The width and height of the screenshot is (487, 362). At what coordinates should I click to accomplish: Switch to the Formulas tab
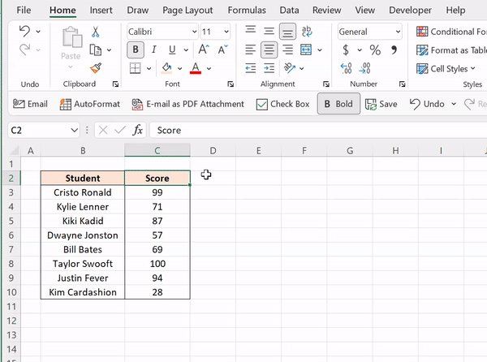(247, 11)
